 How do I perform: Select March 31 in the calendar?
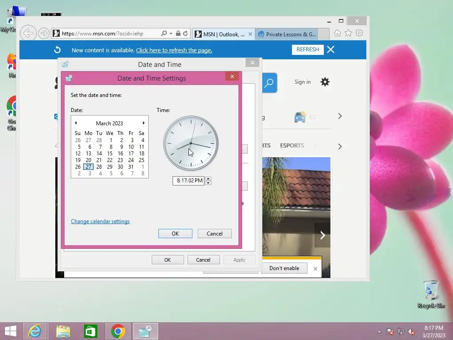point(131,167)
